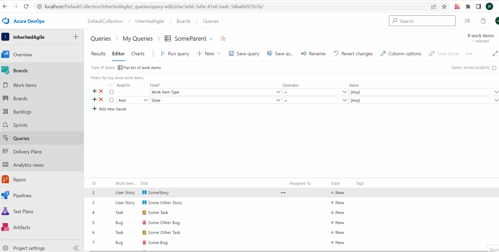Switch to the Charts tab

click(138, 54)
